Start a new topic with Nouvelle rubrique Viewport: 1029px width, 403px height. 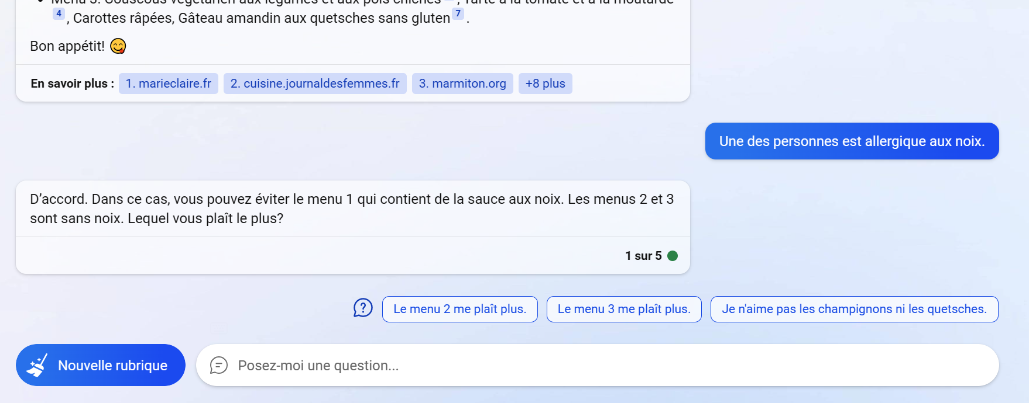(x=101, y=365)
